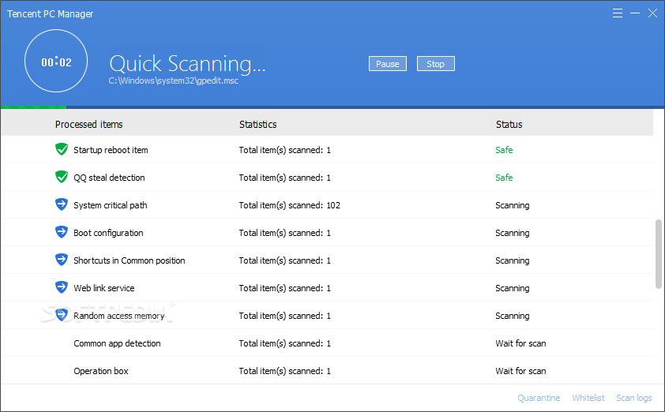The image size is (665, 412).
Task: Click Wait for scan status of Common app detection
Action: [520, 343]
